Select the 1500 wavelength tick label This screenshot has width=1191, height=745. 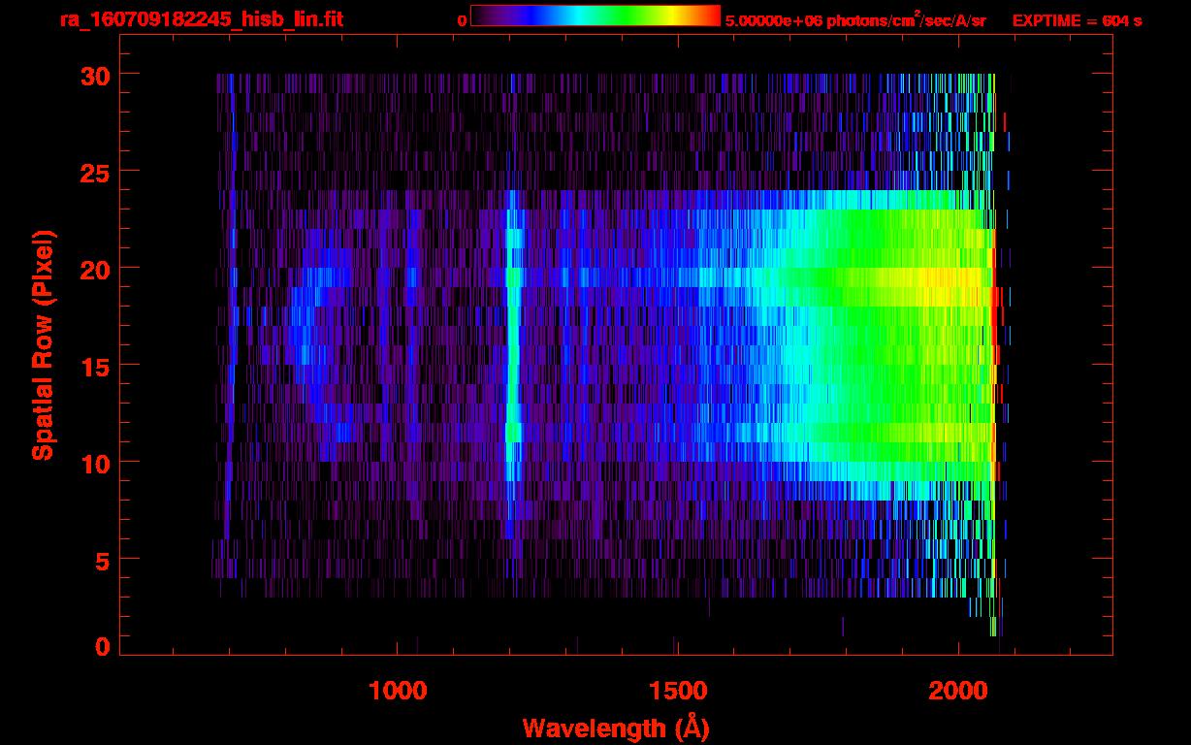pos(677,690)
